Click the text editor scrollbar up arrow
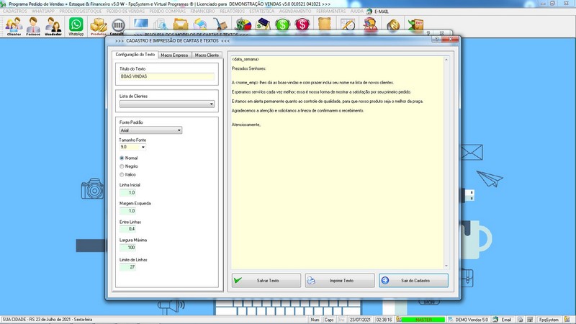 point(446,60)
